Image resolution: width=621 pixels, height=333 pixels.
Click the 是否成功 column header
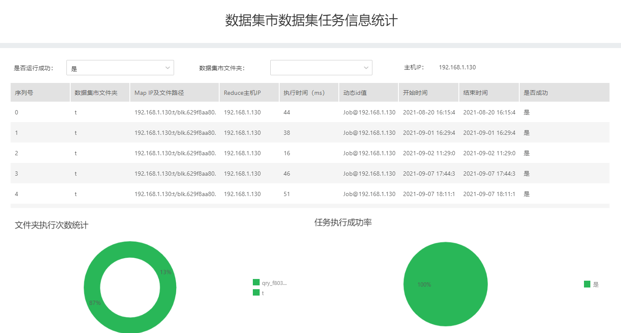coord(535,93)
